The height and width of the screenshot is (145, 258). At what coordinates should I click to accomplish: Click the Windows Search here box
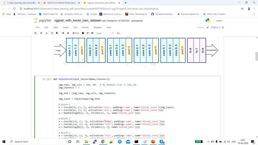(x=37, y=141)
